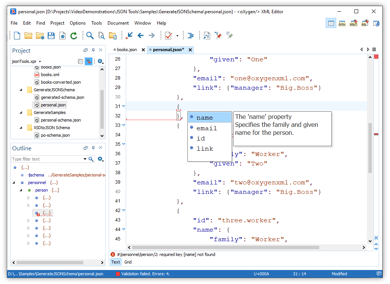Click the Open URL folder icon
The height and width of the screenshot is (284, 390).
point(40,36)
